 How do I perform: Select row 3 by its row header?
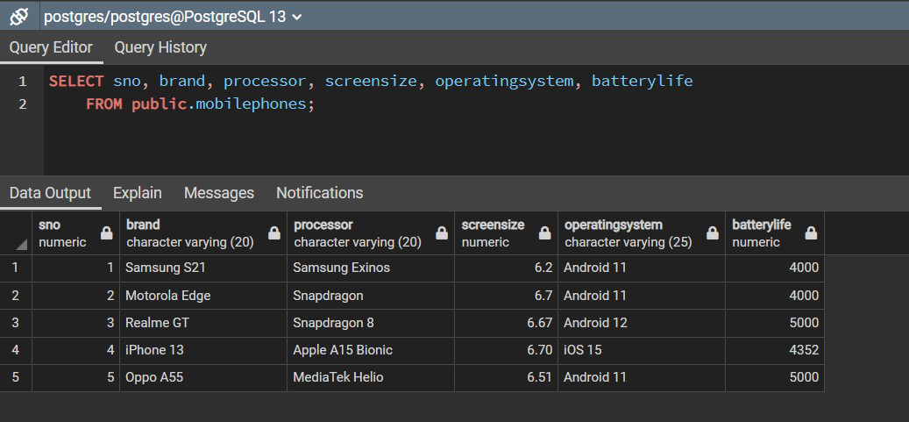coord(16,323)
